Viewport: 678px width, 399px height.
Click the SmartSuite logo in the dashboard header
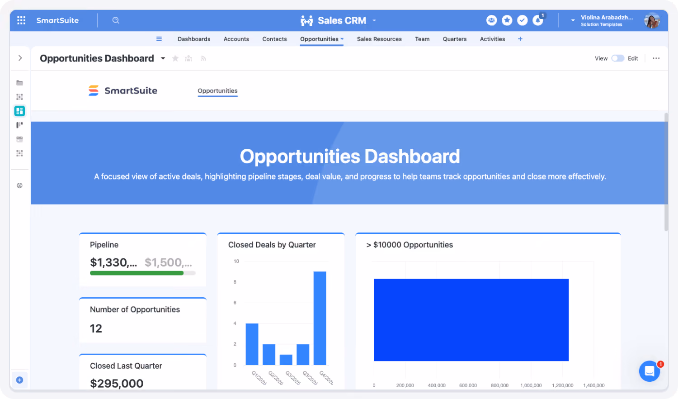pyautogui.click(x=123, y=90)
